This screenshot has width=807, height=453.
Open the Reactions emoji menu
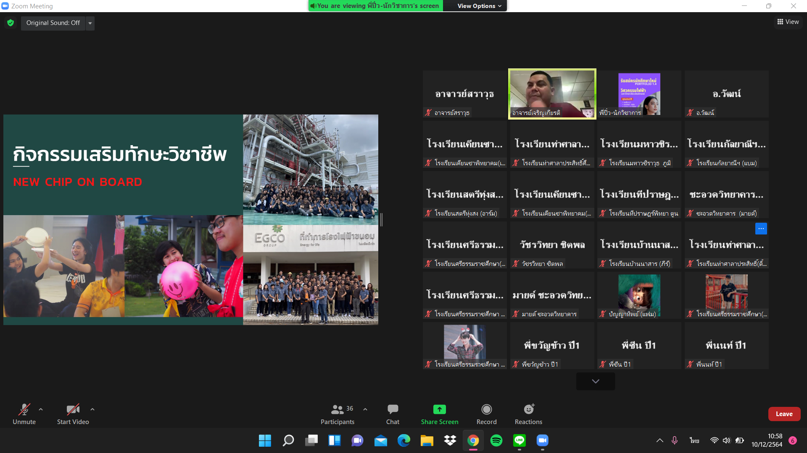click(528, 409)
